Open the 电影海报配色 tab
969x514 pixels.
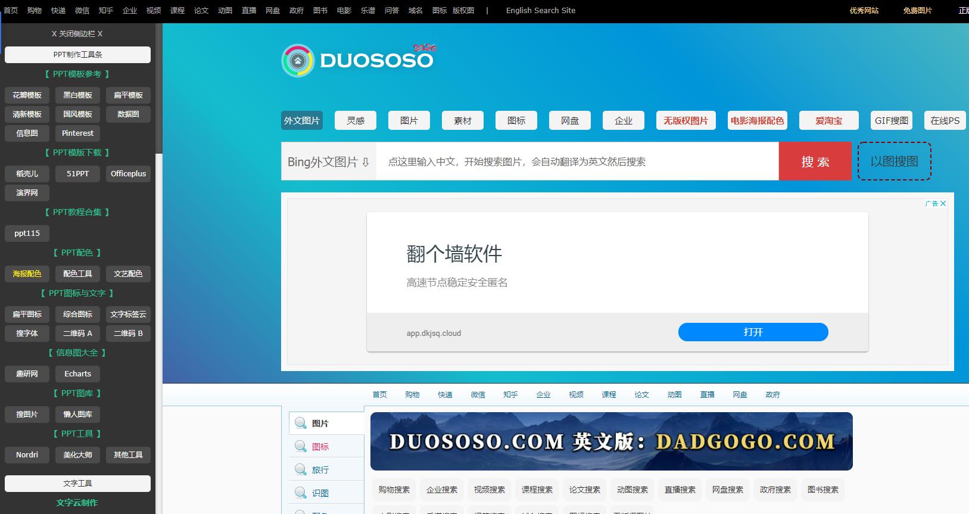coord(758,120)
